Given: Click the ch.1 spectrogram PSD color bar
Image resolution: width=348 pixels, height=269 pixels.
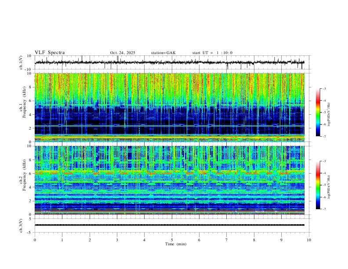Looking at the screenshot, I should 318,113.
